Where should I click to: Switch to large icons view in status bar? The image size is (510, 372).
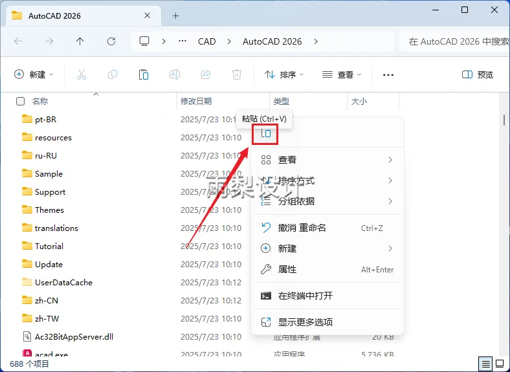(x=500, y=364)
